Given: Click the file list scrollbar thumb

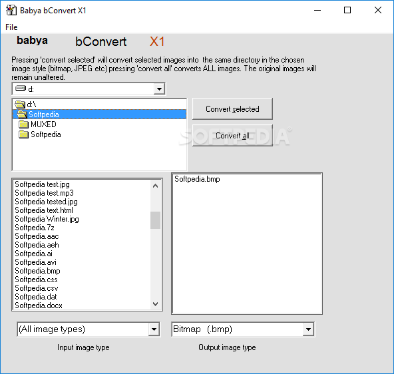Looking at the screenshot, I should (x=155, y=220).
